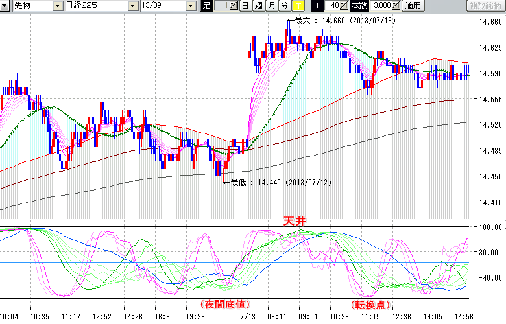Click the 最大 14,660 high price label
The height and width of the screenshot is (324, 506).
(341, 21)
